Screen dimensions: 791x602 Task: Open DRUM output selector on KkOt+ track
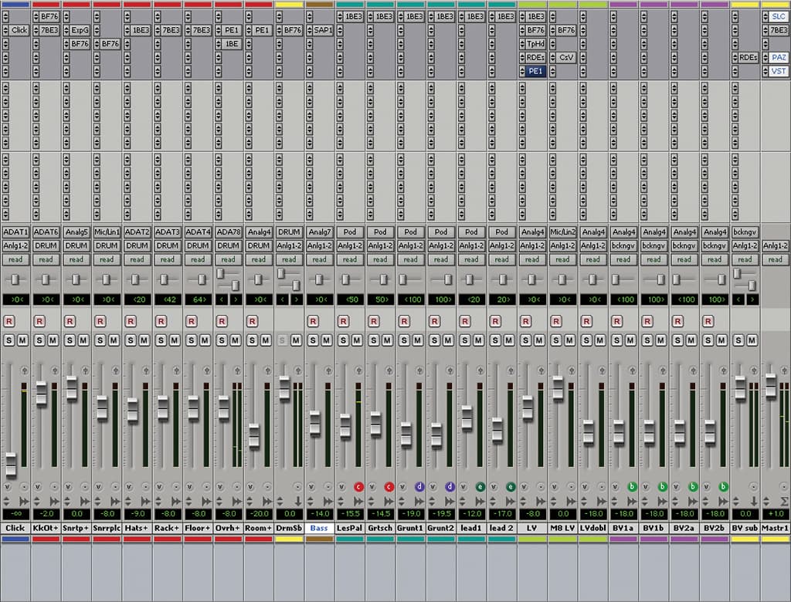pos(46,245)
